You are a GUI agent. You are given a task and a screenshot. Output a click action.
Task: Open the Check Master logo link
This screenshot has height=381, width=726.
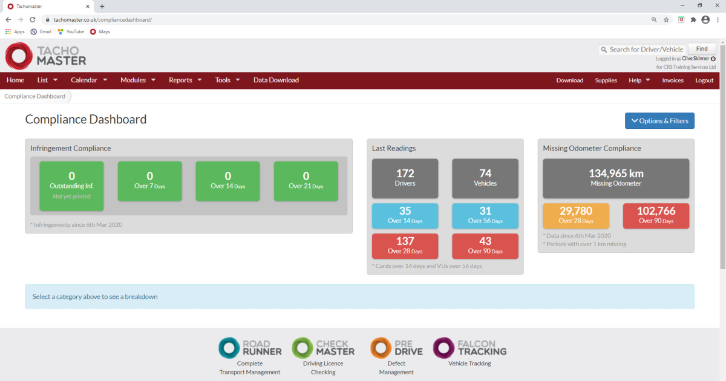323,348
